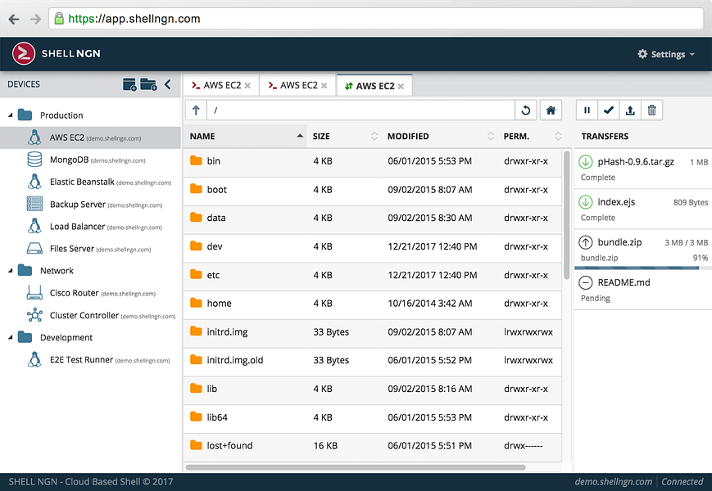The width and height of the screenshot is (712, 491).
Task: Sort files by the Size column
Action: (344, 136)
